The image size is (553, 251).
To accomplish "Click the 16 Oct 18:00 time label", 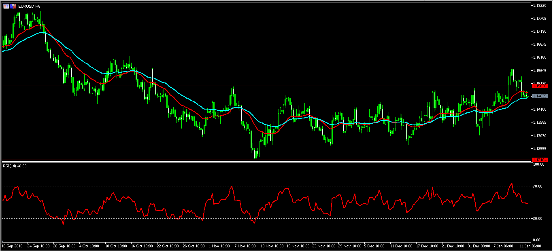I will tap(141, 246).
